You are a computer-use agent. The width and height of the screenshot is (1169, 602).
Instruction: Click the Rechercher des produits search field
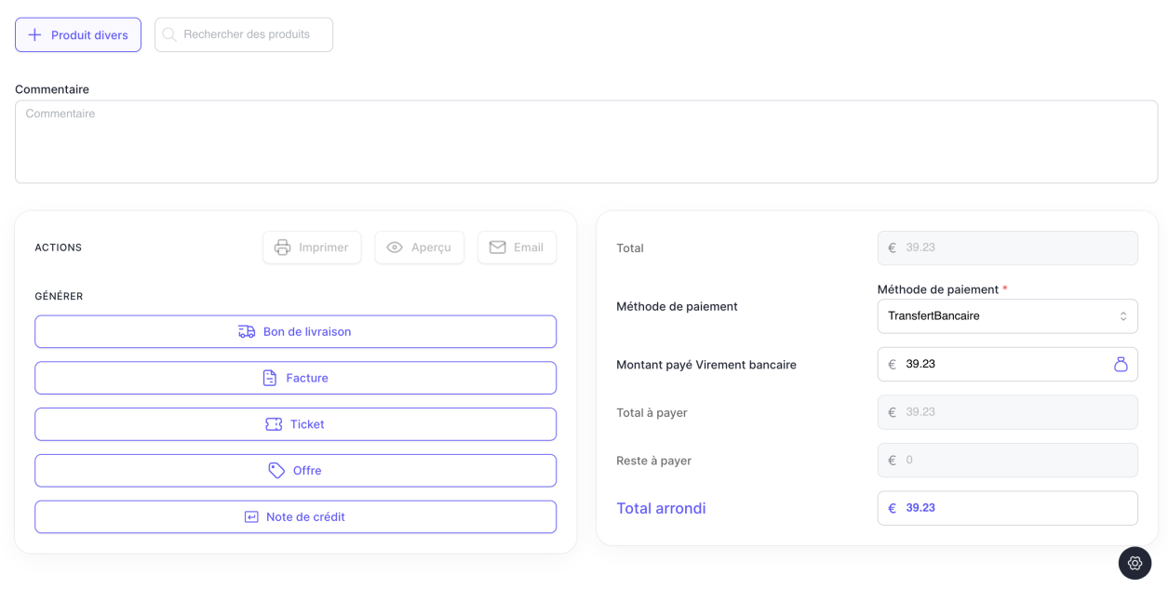pyautogui.click(x=244, y=33)
